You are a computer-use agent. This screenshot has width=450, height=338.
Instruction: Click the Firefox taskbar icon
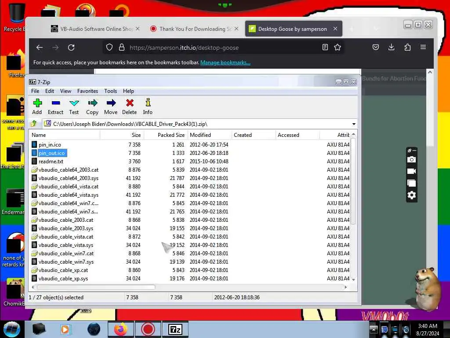(x=120, y=329)
